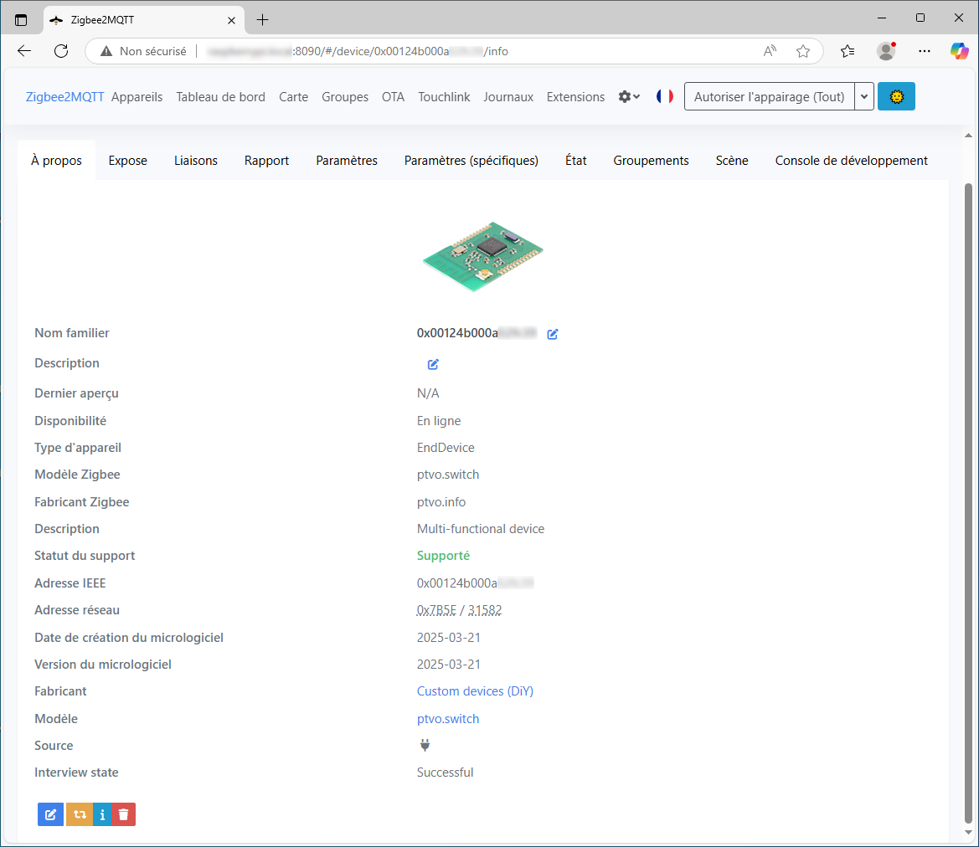Click the ptvo.switch model link

point(448,719)
